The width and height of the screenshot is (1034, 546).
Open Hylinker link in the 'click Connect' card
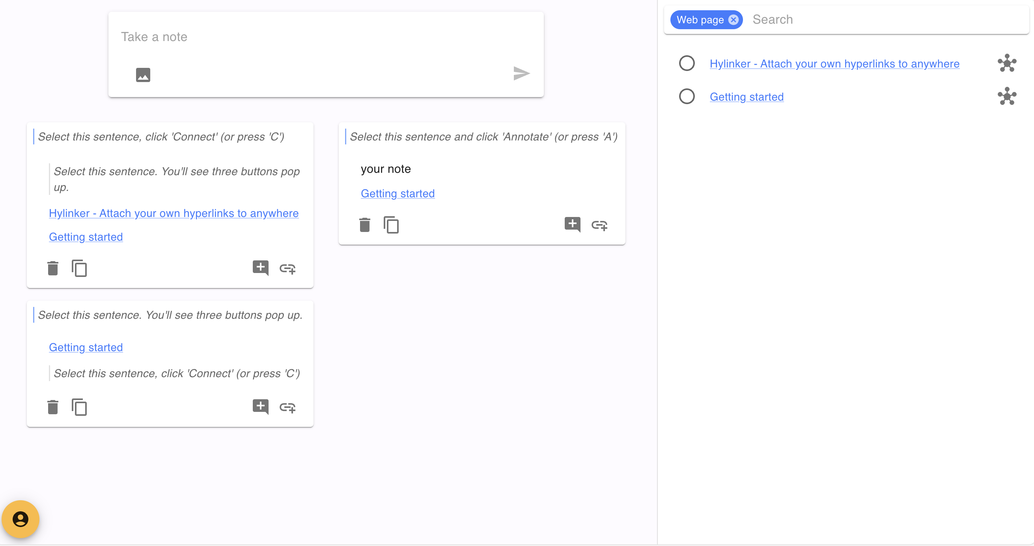click(x=174, y=213)
